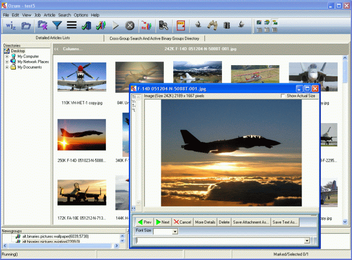Expand the My Computer tree node
The width and height of the screenshot is (352, 260).
click(x=7, y=56)
